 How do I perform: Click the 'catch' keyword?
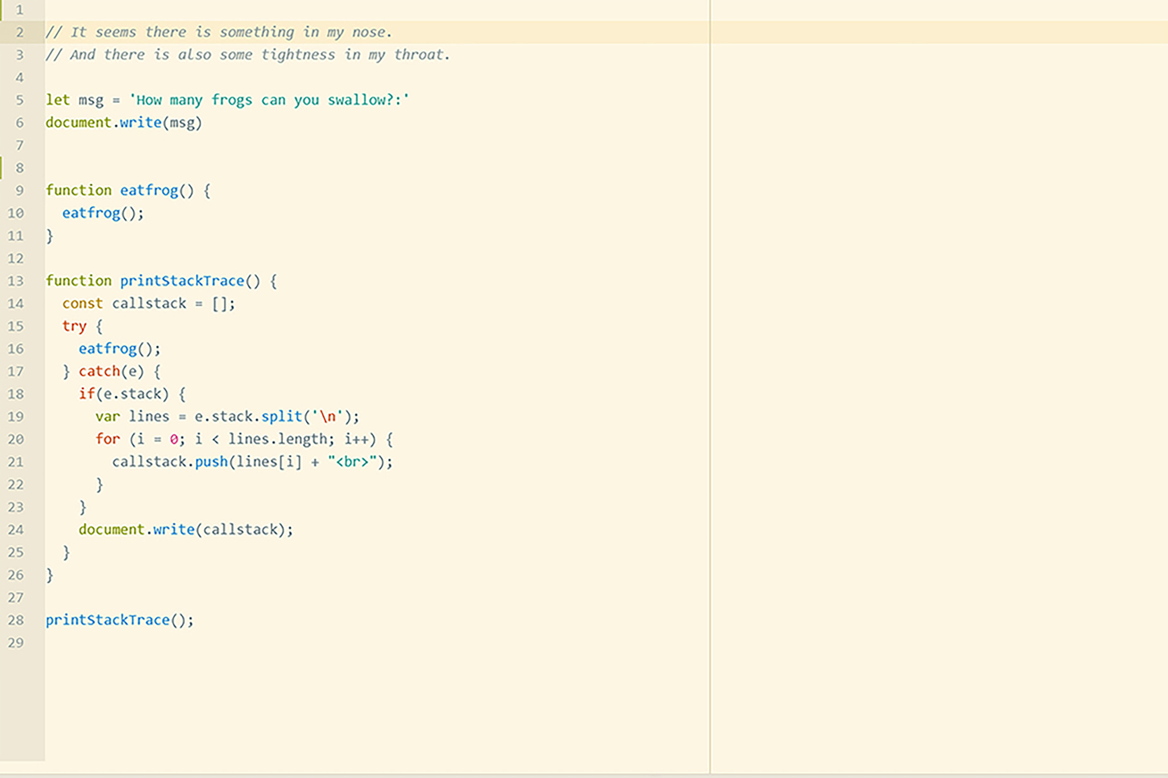[99, 371]
